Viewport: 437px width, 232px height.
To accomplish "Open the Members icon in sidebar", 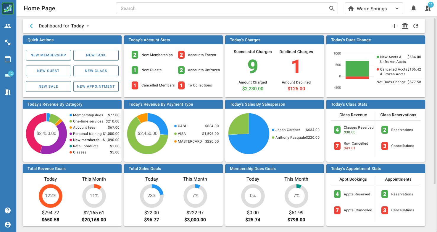I will click(x=8, y=26).
